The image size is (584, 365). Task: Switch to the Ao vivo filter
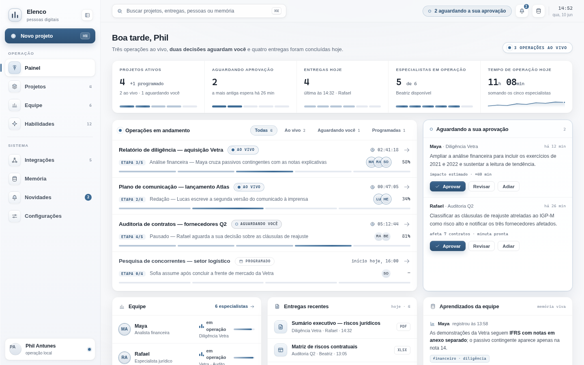[295, 130]
